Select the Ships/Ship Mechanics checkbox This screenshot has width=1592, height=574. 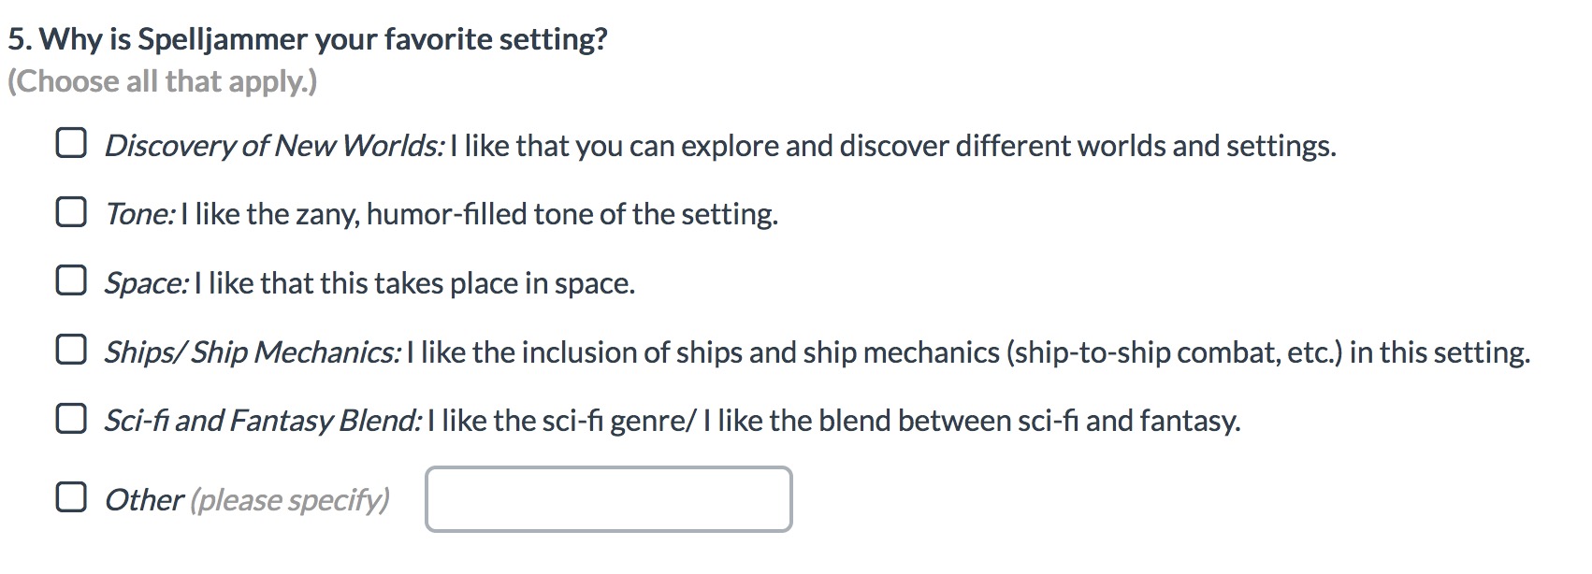71,350
